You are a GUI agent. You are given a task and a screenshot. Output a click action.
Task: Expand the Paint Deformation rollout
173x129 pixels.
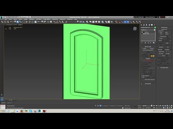[x=164, y=67]
